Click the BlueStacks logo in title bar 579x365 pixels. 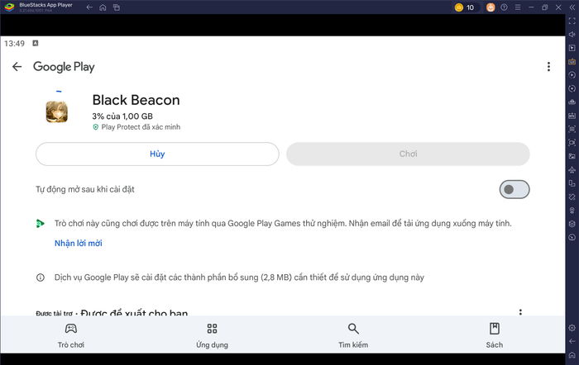[x=9, y=7]
